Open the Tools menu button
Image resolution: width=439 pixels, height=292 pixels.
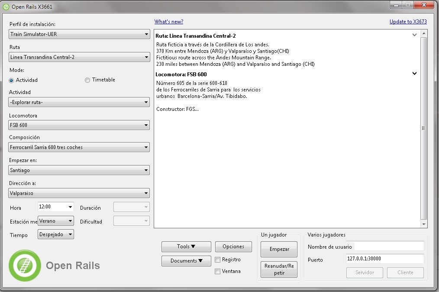point(186,247)
